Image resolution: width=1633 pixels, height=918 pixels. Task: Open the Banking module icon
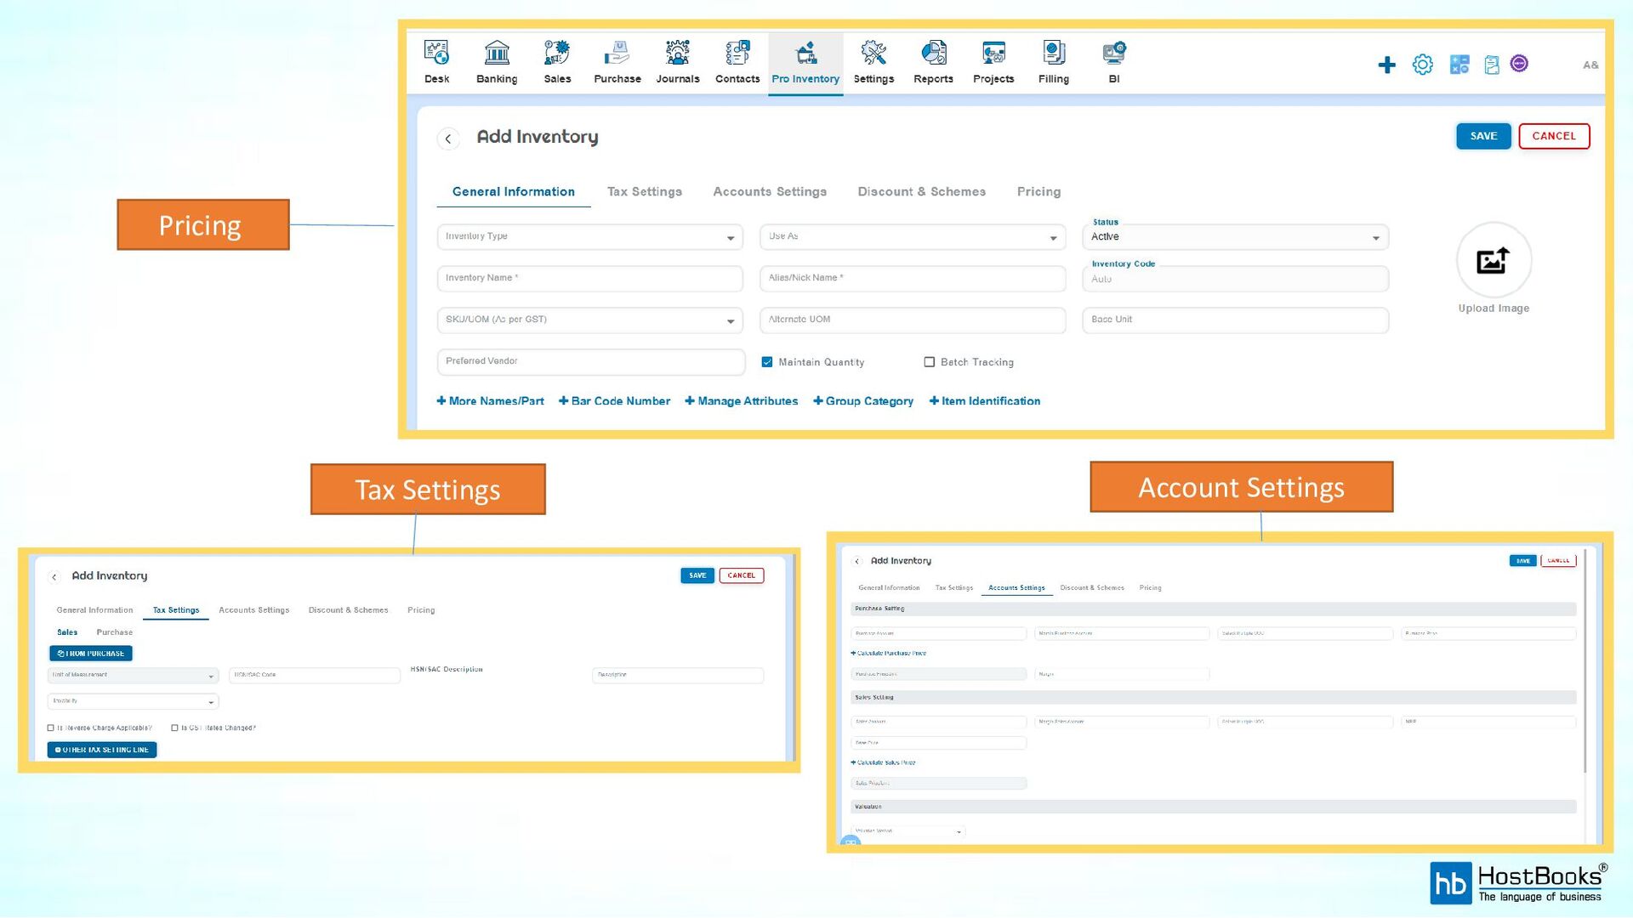tap(497, 54)
